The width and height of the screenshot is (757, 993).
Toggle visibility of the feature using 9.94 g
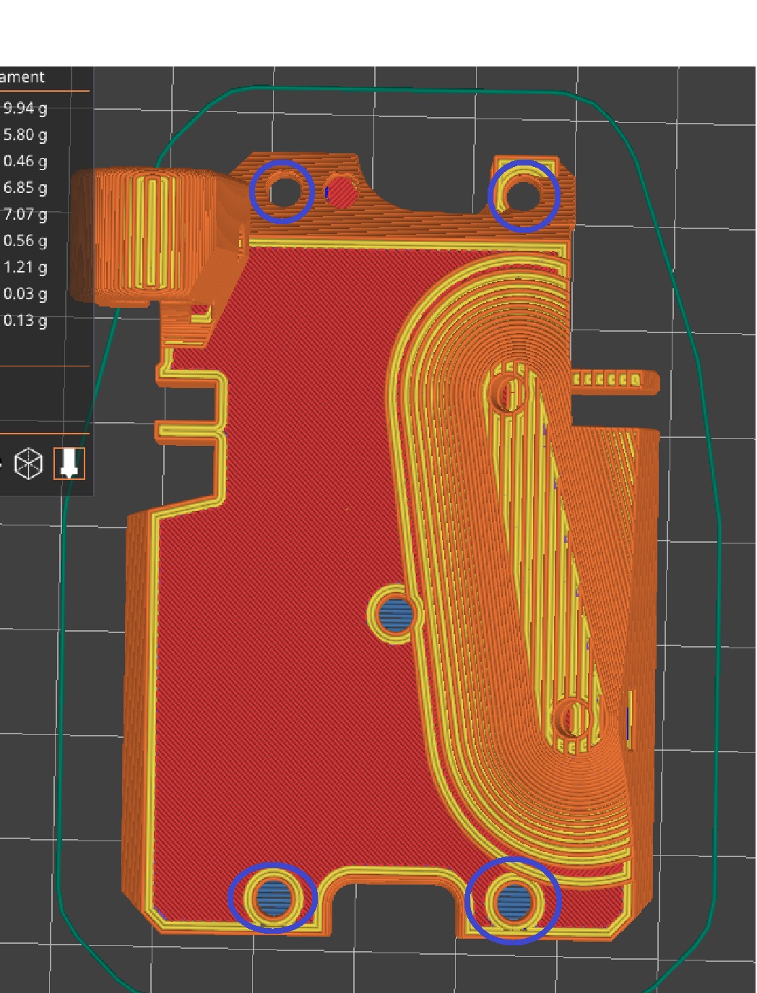tap(24, 108)
